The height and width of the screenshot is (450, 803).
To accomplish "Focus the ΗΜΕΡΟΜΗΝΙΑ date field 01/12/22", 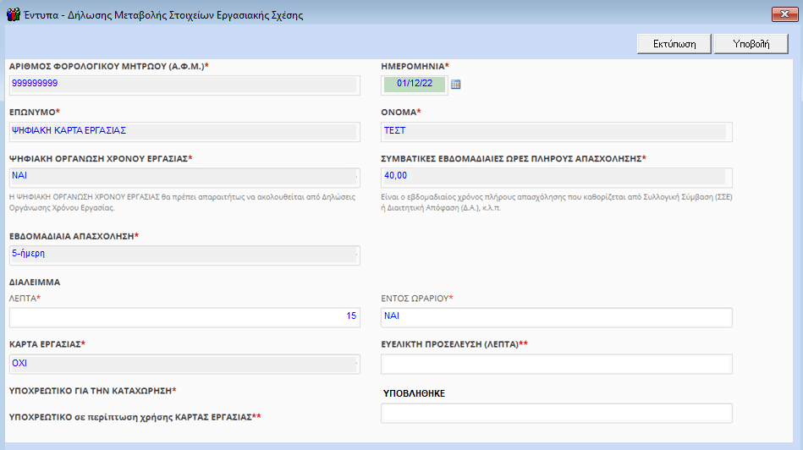I will coord(414,84).
